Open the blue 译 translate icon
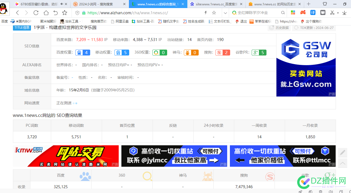Image resolution: width=351 pixels, height=193 pixels. coord(313,13)
